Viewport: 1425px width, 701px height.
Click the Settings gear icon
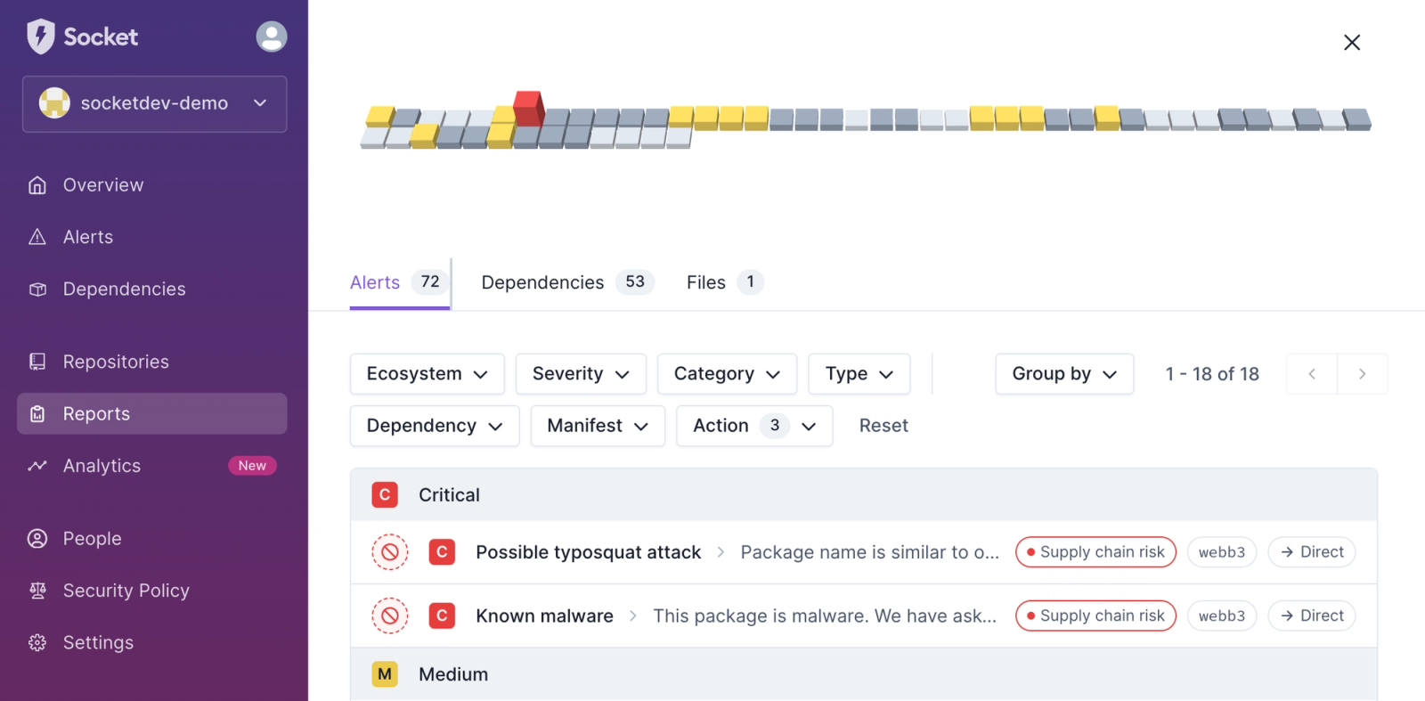click(37, 643)
